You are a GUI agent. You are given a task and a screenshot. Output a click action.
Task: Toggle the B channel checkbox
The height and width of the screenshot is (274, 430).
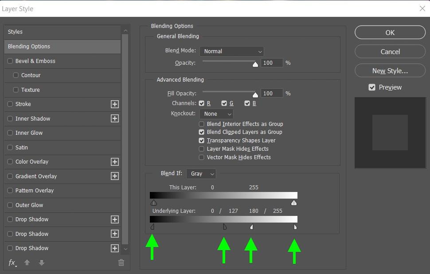247,103
